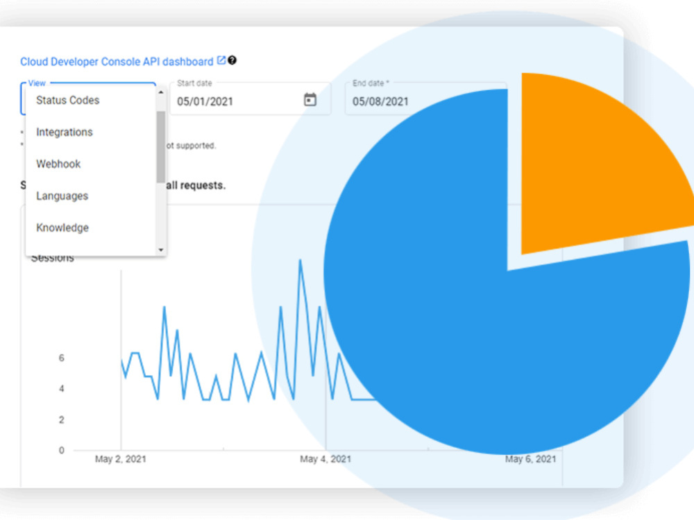Pick Knowledge from the View dropdown
The image size is (694, 520).
pos(90,227)
